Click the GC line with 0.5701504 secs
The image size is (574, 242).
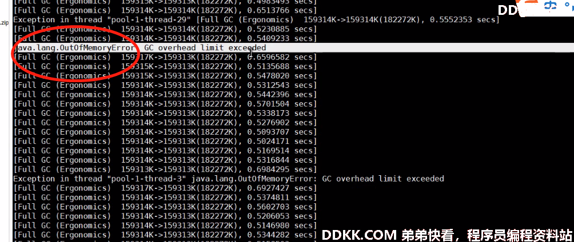click(165, 104)
